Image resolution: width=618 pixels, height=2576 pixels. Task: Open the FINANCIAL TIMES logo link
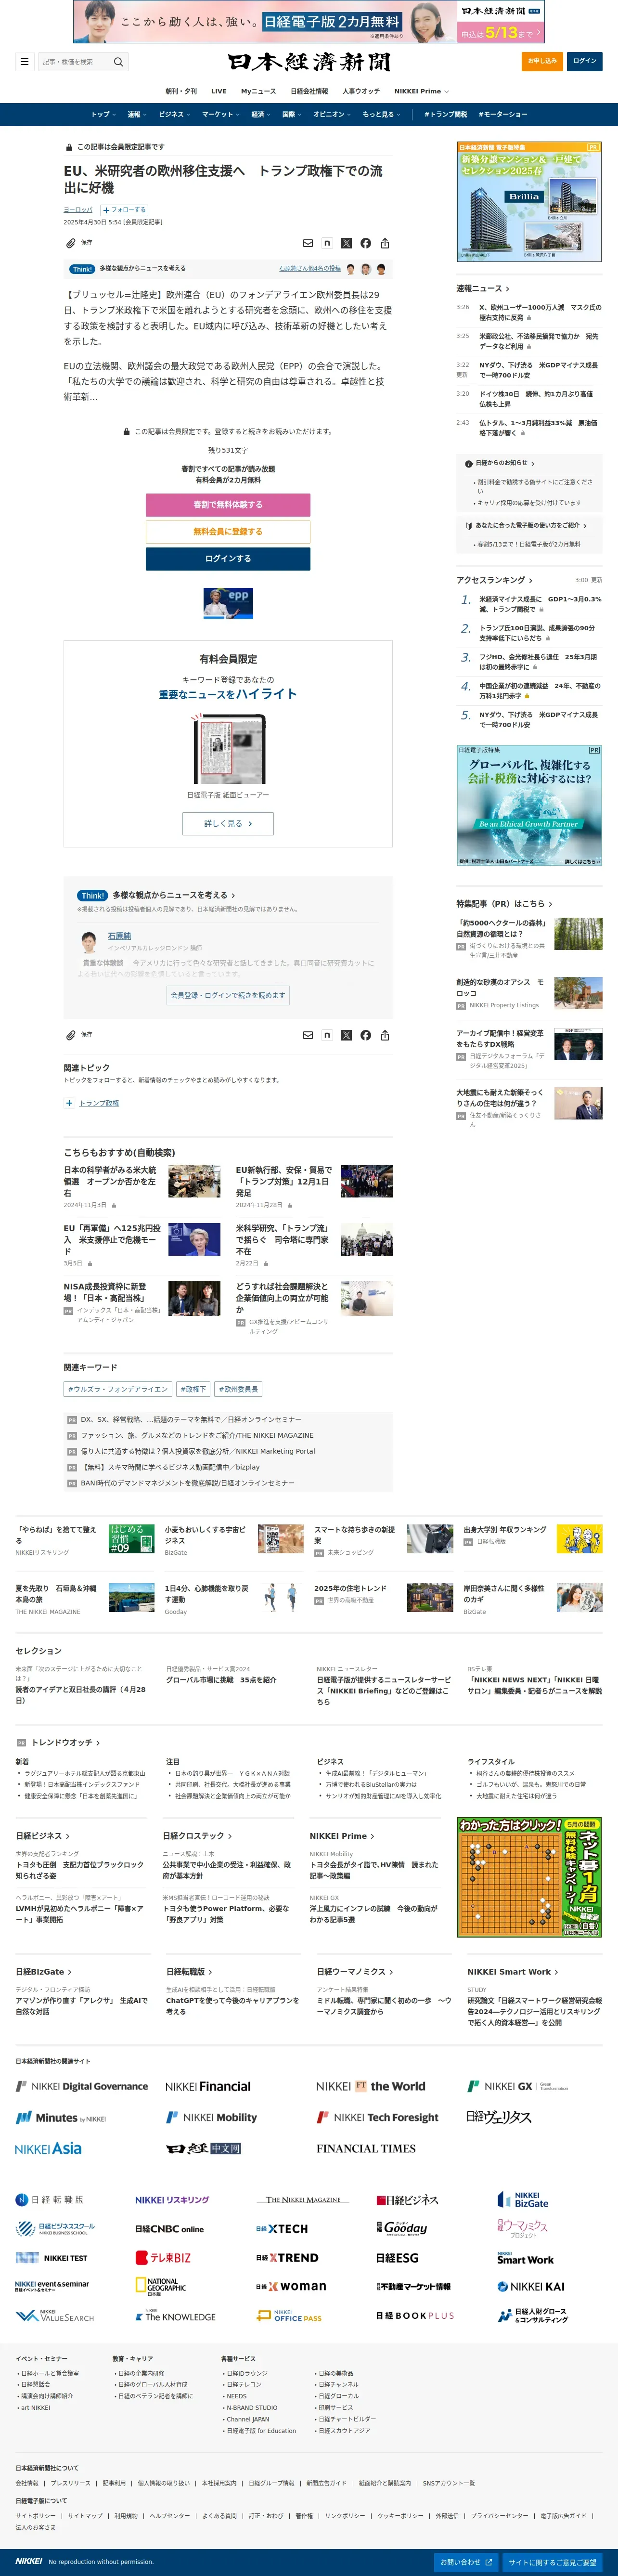pyautogui.click(x=366, y=2148)
